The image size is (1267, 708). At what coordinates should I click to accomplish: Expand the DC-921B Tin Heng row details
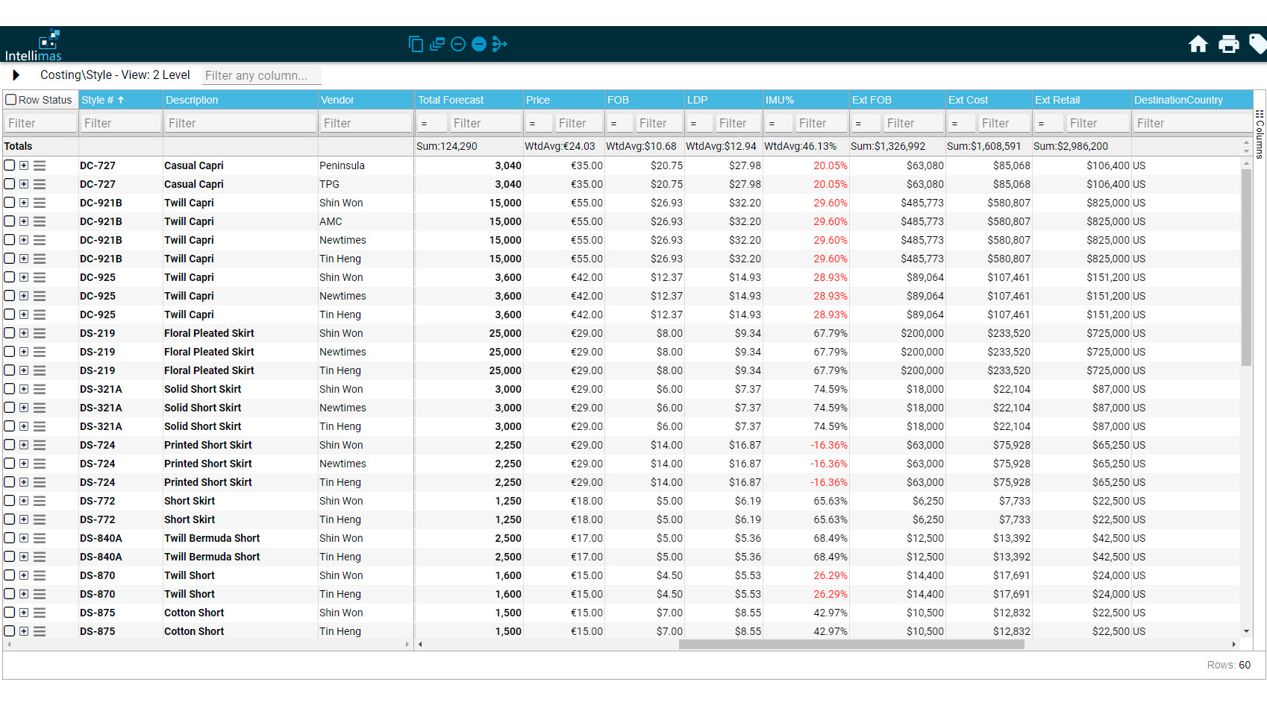(24, 259)
